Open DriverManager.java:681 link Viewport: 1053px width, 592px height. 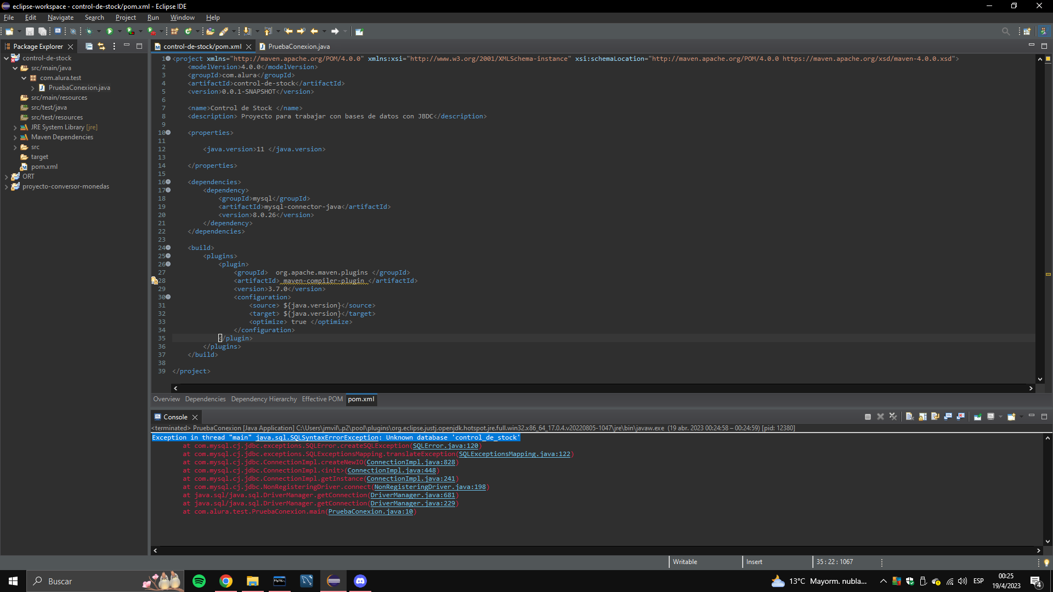(x=413, y=495)
